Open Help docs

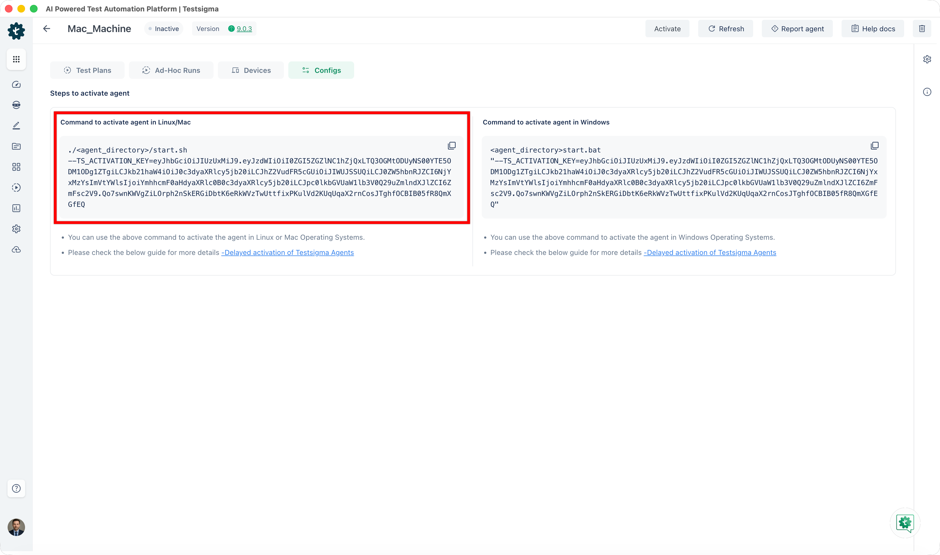coord(873,29)
